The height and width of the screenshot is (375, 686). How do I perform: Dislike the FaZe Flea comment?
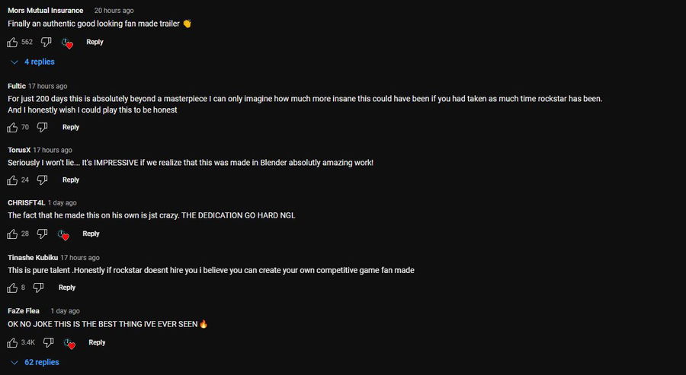click(48, 342)
